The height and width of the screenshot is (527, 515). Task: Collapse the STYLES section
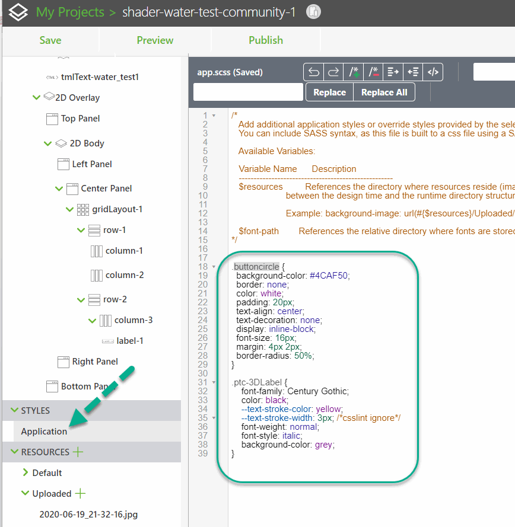14,411
